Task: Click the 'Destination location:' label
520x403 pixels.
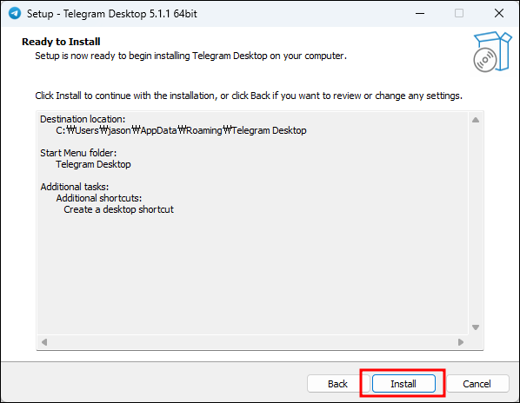Action: click(83, 119)
